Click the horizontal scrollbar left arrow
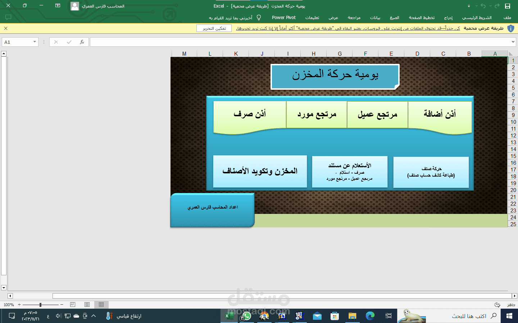The image size is (518, 323). coord(10,296)
